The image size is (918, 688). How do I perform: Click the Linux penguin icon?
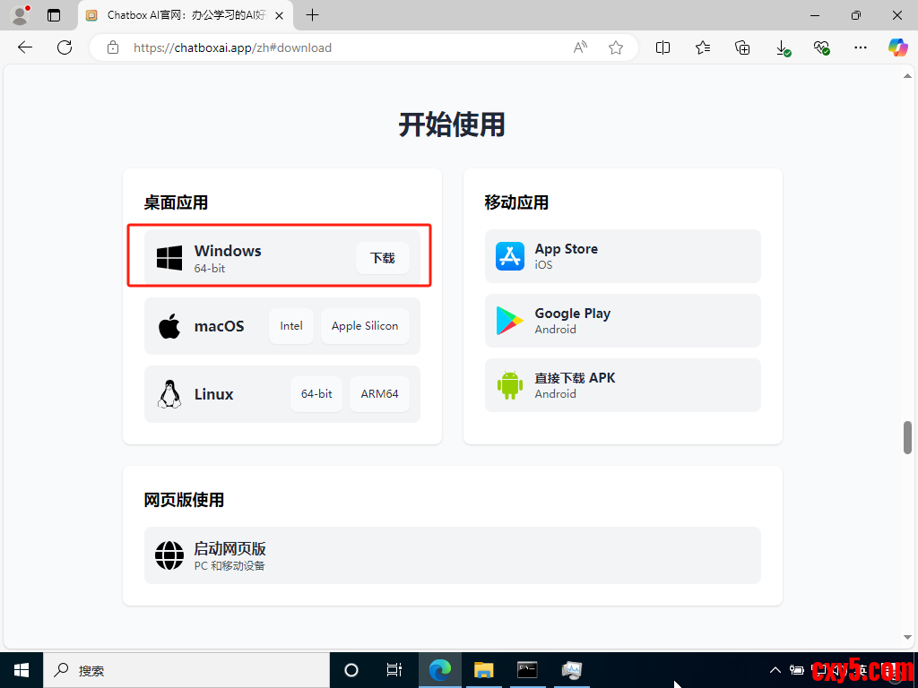[x=169, y=394]
